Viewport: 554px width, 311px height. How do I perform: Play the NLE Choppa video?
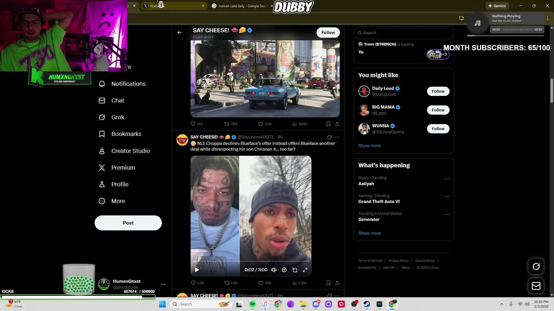click(x=197, y=270)
